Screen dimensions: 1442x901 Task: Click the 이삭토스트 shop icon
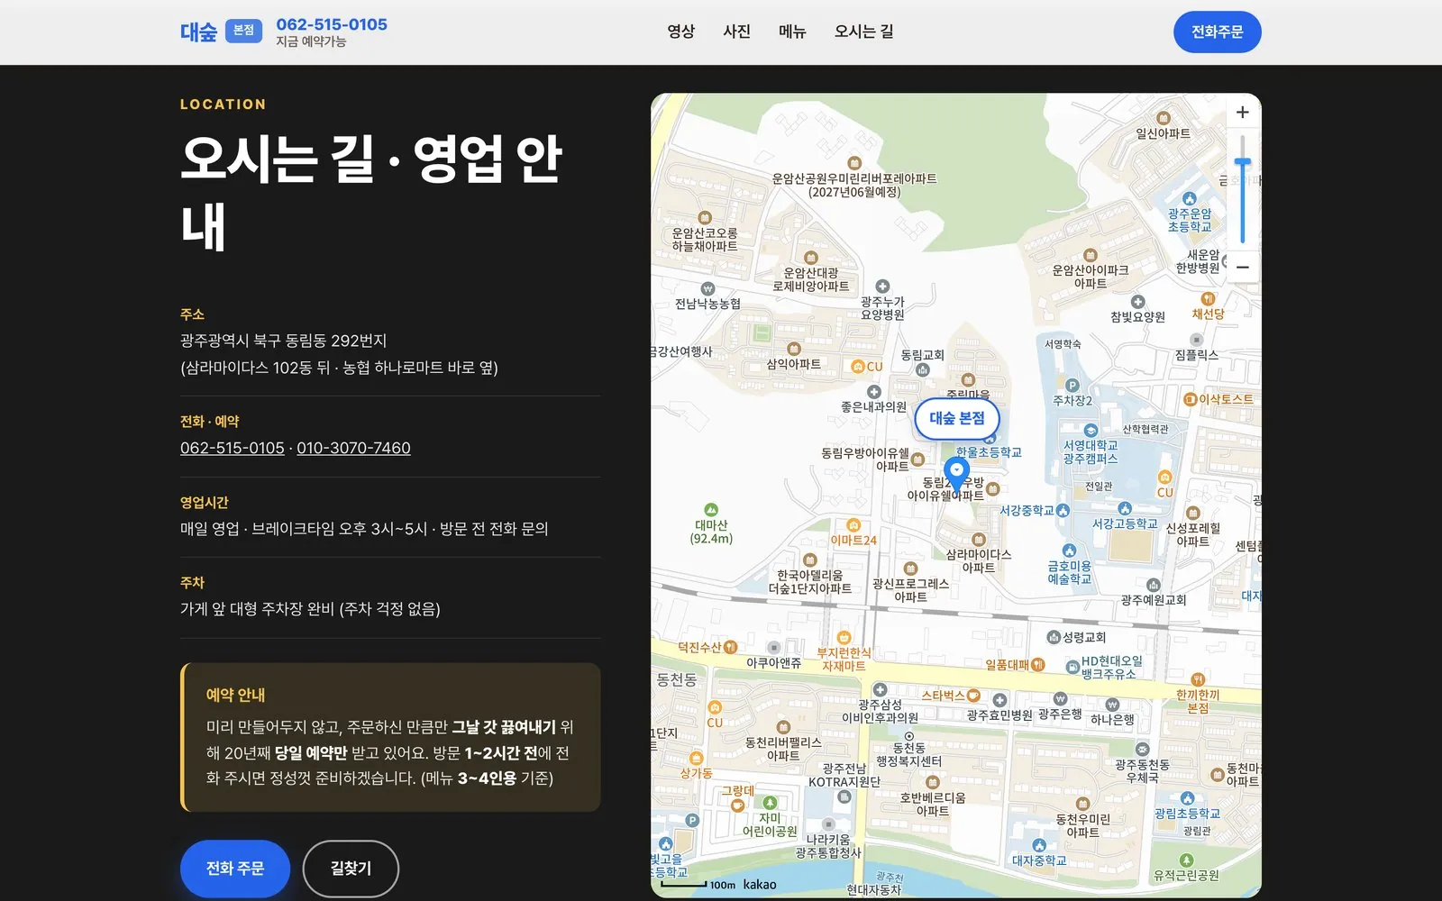click(1190, 399)
